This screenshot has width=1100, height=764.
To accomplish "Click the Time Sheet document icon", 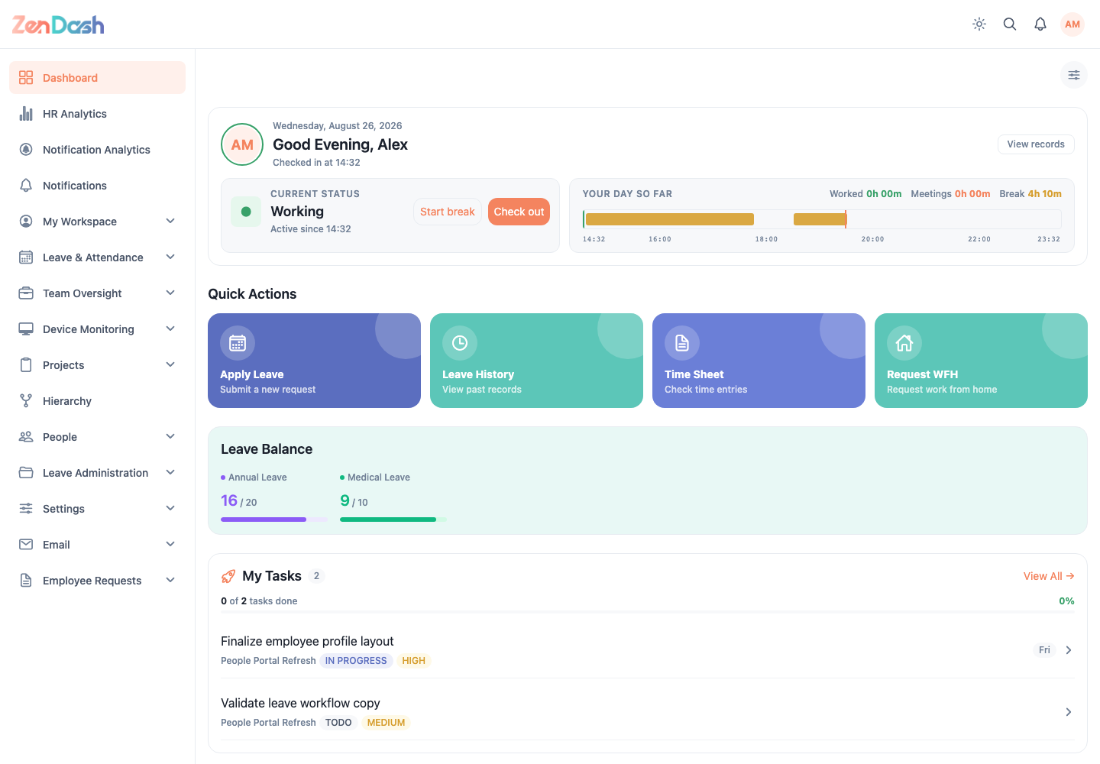I will (682, 343).
